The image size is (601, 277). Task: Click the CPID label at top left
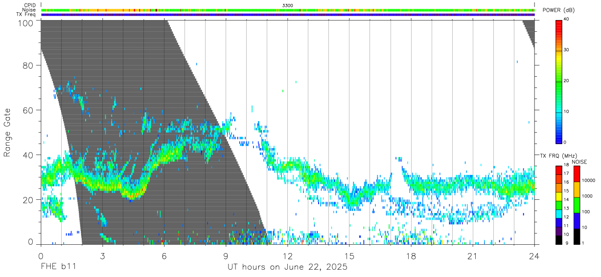point(30,5)
